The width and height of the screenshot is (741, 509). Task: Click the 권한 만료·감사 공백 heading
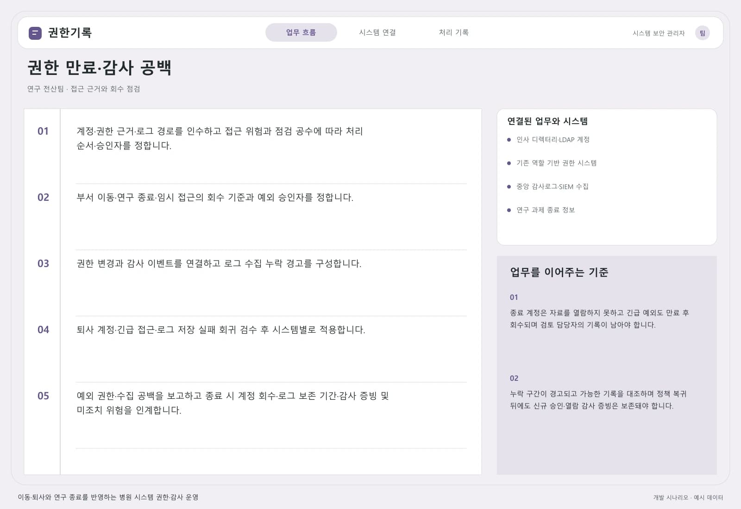tap(100, 68)
